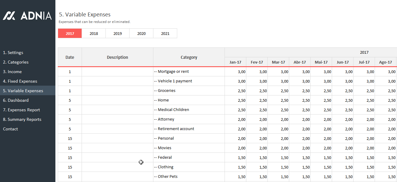Select the 2017 year tab
This screenshot has width=397, height=182.
[x=70, y=33]
